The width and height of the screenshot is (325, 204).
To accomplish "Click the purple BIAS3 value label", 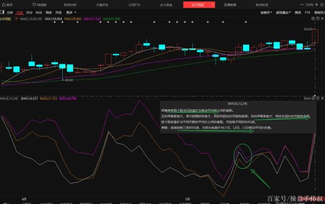I will click(68, 98).
